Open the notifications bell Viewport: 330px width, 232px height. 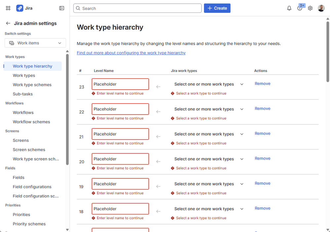pos(289,8)
